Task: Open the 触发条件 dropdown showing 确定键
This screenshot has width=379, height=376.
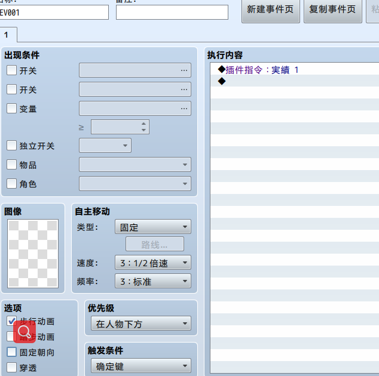Action: pyautogui.click(x=141, y=366)
